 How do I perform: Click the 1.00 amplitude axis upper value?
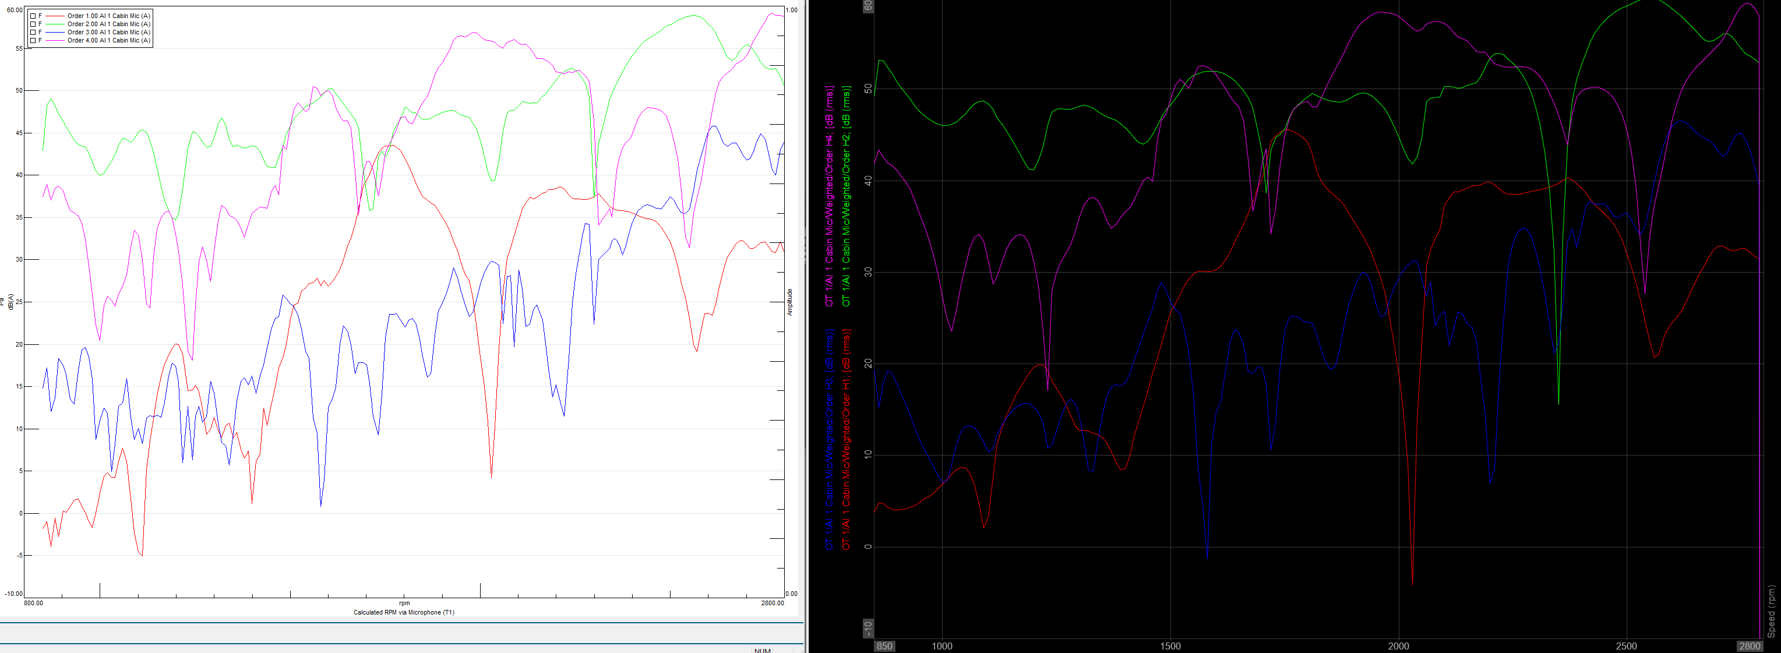coord(792,10)
